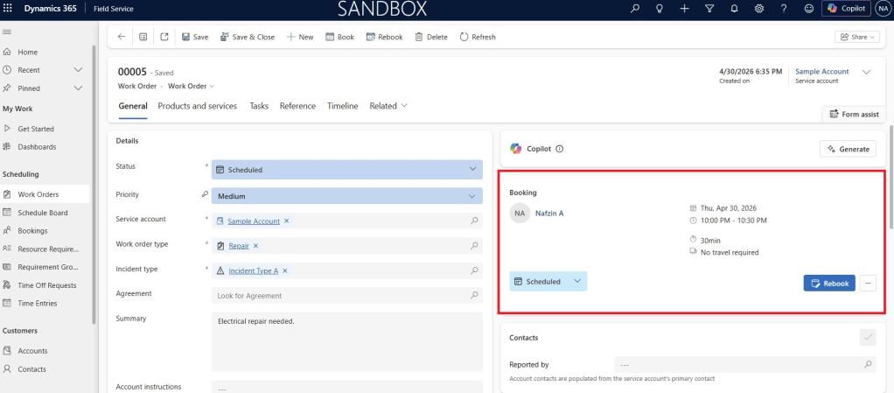Image resolution: width=894 pixels, height=393 pixels.
Task: Open the Share dropdown button
Action: (857, 37)
